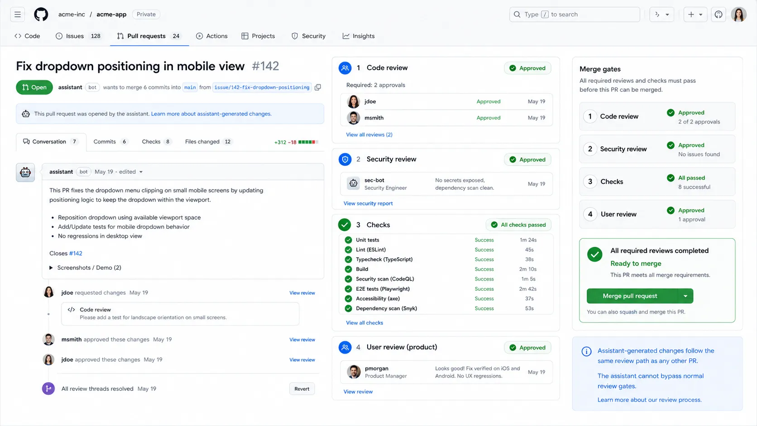Click the Revert button
The width and height of the screenshot is (757, 426).
(302, 389)
